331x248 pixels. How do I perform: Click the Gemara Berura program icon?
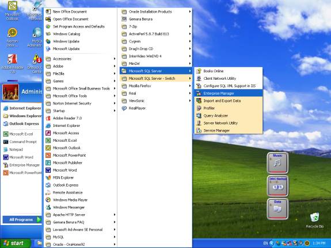point(124,19)
